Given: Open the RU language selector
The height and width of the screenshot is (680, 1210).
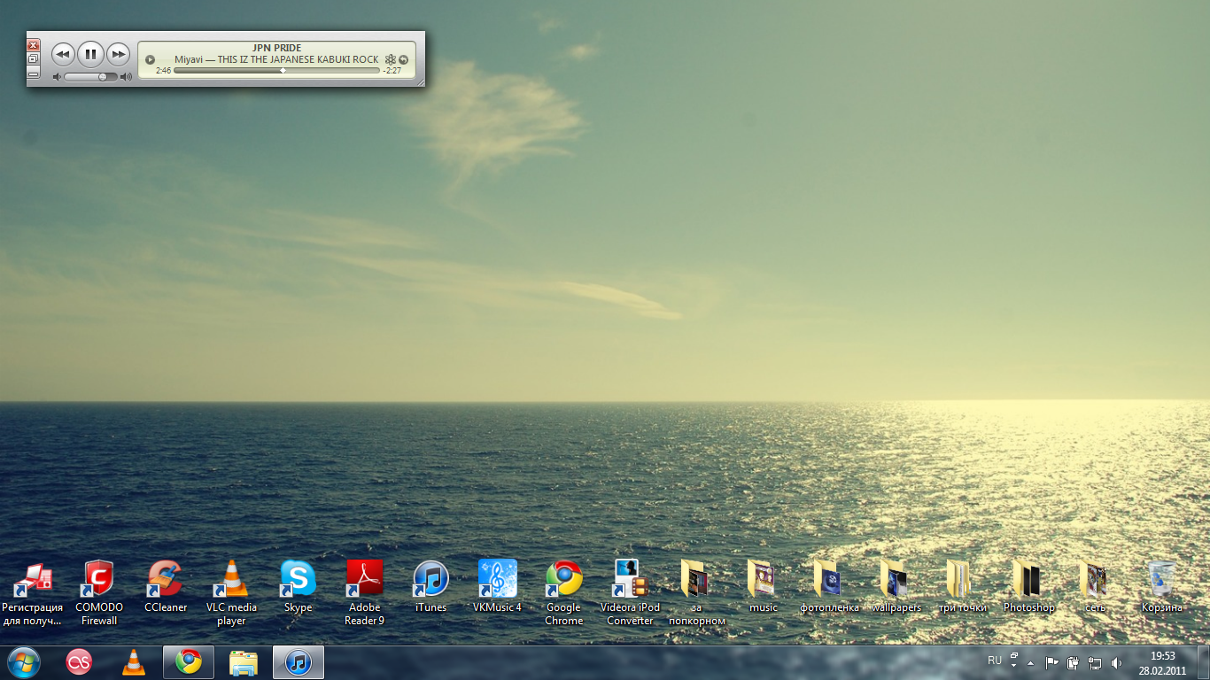Looking at the screenshot, I should pyautogui.click(x=995, y=661).
